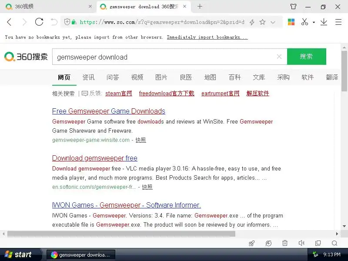
Task: Open the 良医 tab
Action: (x=186, y=77)
